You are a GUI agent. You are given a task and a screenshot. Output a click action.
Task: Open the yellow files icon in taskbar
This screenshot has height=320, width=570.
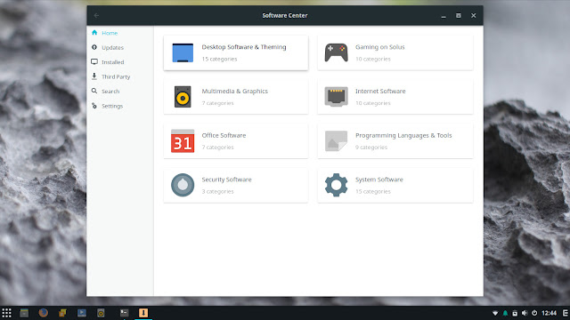pyautogui.click(x=62, y=313)
